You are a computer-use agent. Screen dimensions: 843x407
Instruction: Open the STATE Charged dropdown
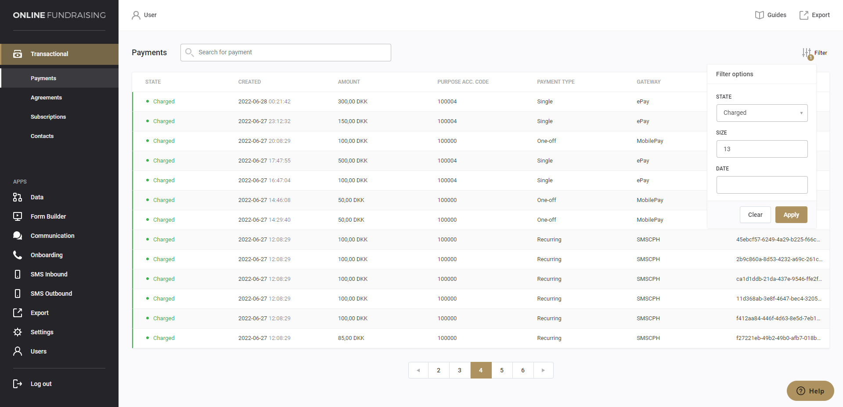click(762, 113)
